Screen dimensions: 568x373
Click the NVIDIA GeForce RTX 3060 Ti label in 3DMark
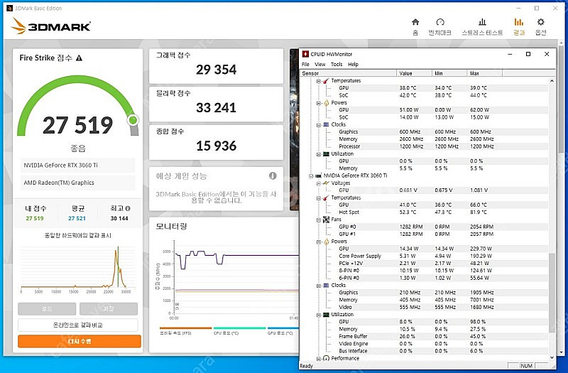pos(60,166)
